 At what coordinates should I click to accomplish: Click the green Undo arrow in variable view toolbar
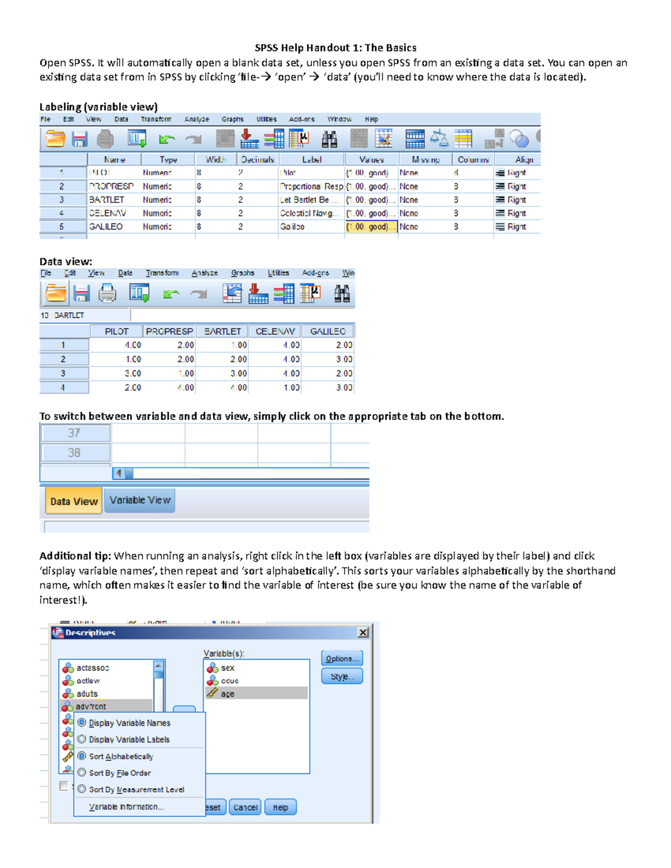pos(167,139)
